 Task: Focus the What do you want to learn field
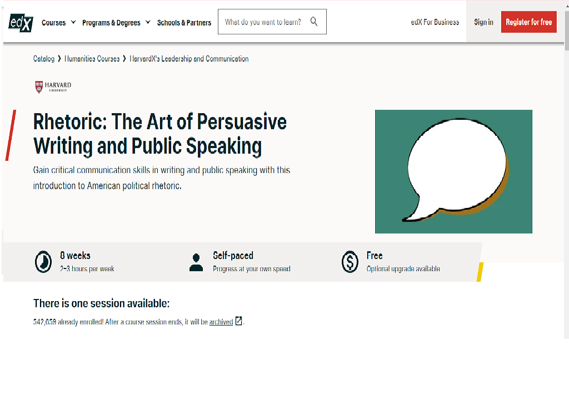pos(272,22)
